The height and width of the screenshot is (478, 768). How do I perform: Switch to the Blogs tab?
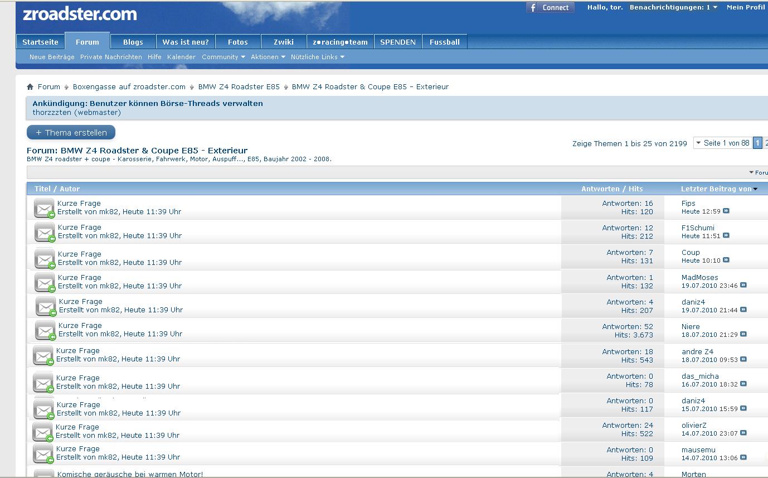(x=133, y=42)
